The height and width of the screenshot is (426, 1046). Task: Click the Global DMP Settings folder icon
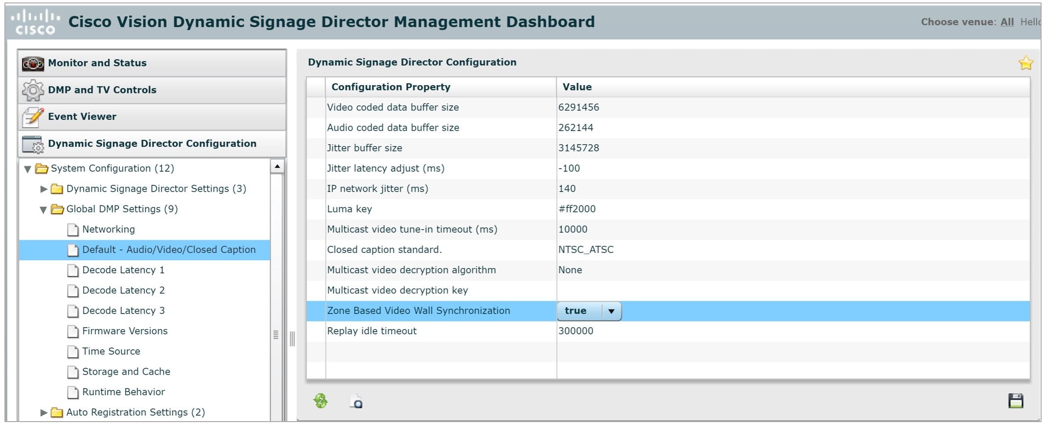(x=57, y=209)
